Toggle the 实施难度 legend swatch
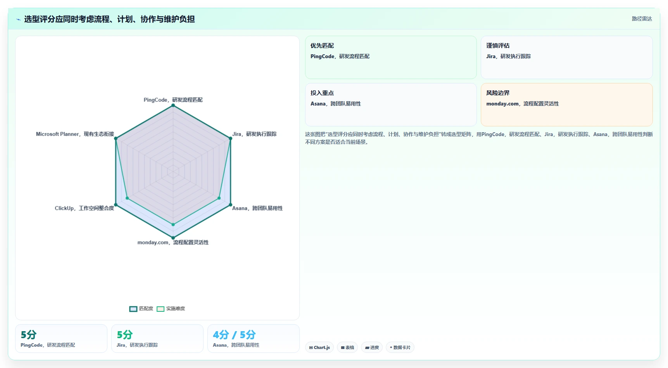The image size is (668, 368). [161, 309]
